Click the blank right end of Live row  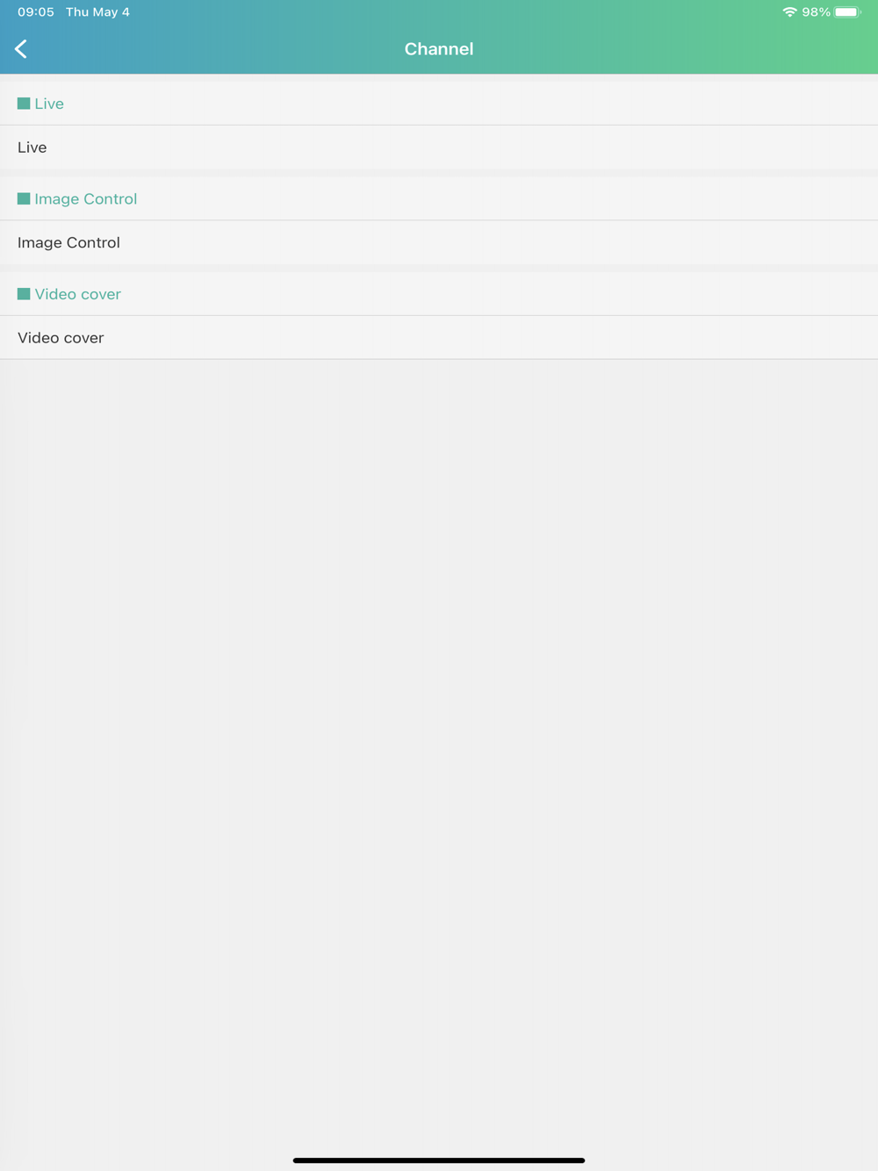(790, 147)
